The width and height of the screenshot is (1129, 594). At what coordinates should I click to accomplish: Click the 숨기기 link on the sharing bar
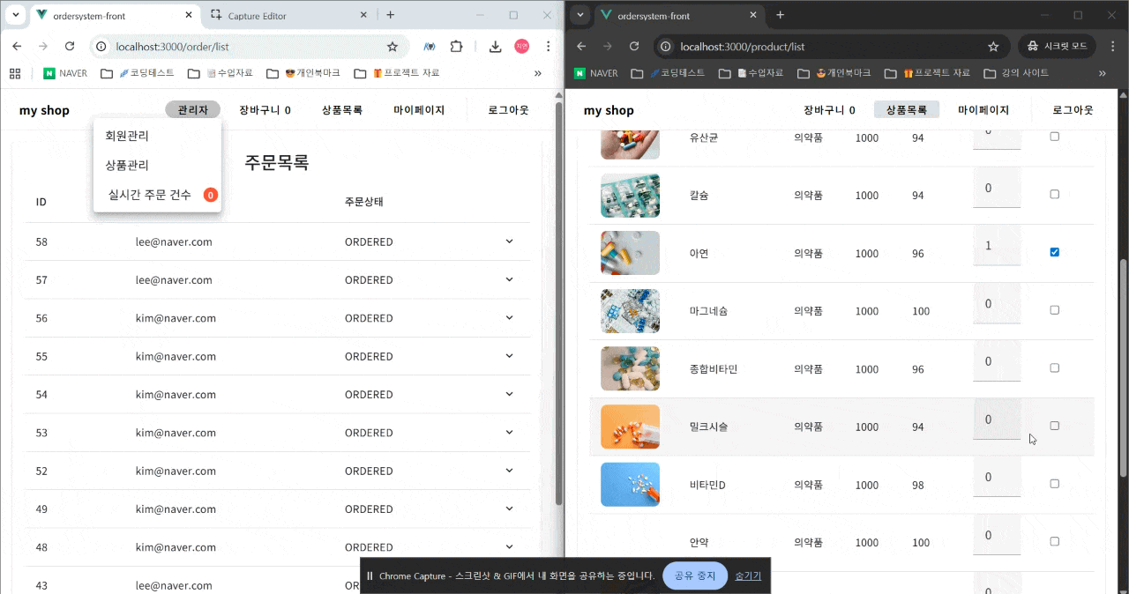[x=748, y=575]
